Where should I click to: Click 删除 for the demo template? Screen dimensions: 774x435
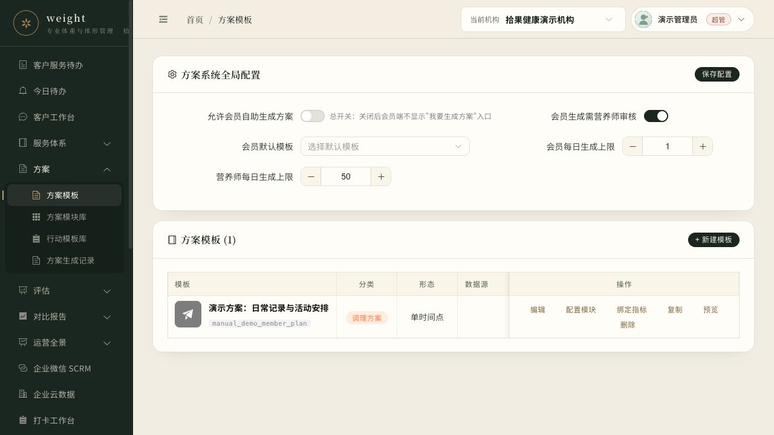[x=628, y=325]
